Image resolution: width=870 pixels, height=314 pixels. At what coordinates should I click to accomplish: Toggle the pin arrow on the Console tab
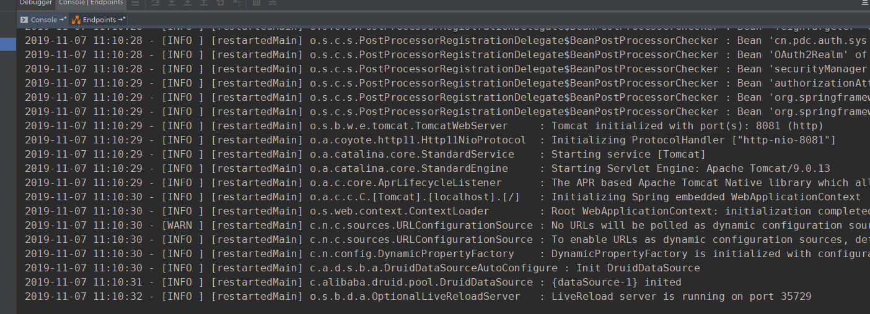(x=64, y=20)
